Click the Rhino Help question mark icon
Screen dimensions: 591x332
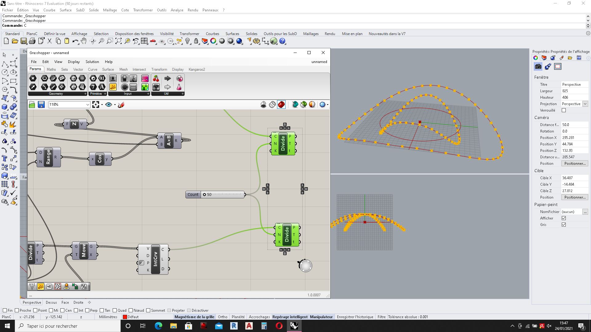coord(282,41)
